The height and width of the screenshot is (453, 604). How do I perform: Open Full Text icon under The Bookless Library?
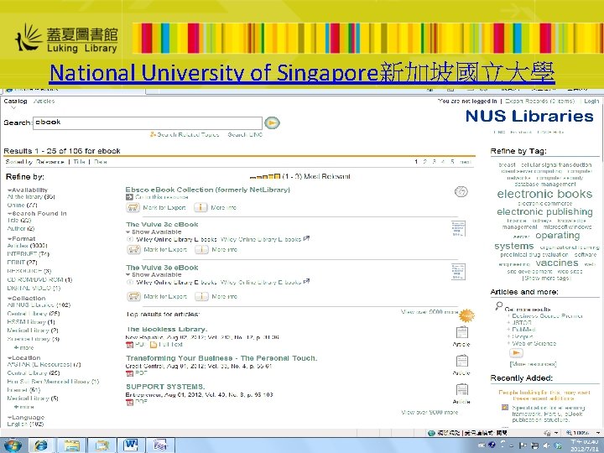pos(153,345)
